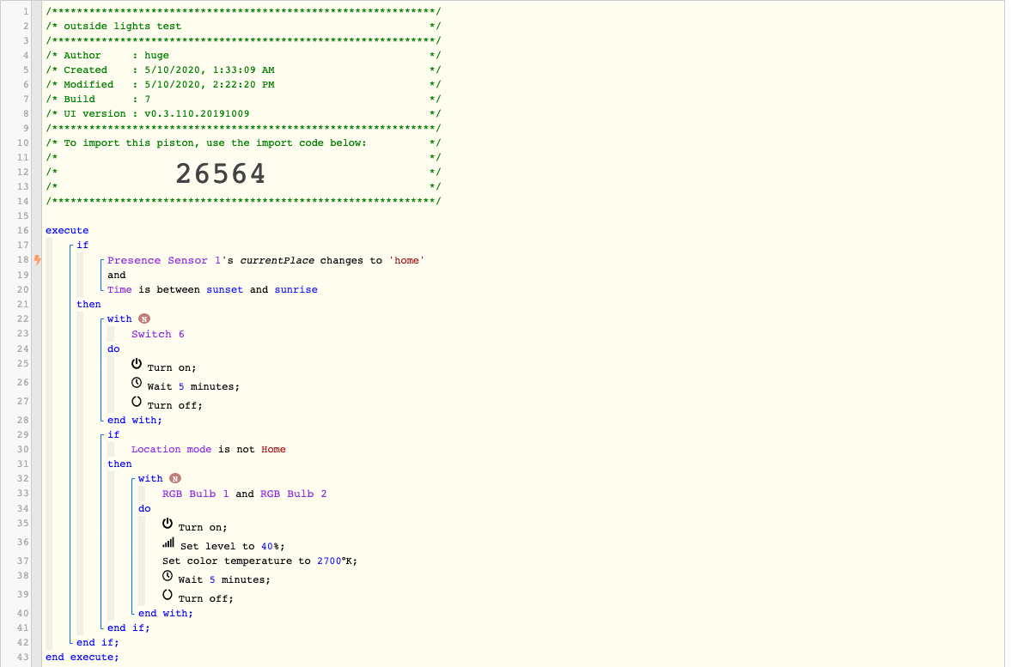Click the power icon of Switch 6 Turn on

[x=137, y=364]
